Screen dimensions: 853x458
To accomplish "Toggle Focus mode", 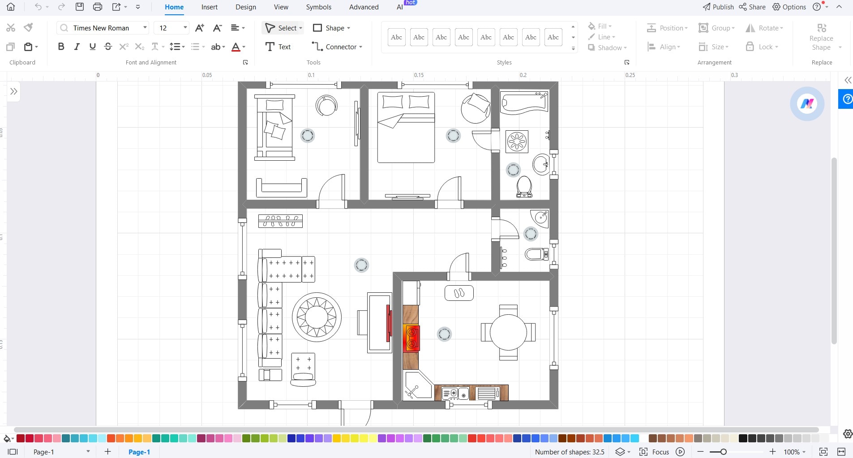I will (654, 452).
